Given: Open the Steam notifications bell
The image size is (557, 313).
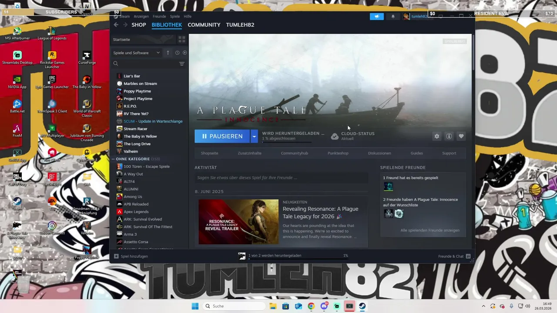Looking at the screenshot, I should [393, 17].
